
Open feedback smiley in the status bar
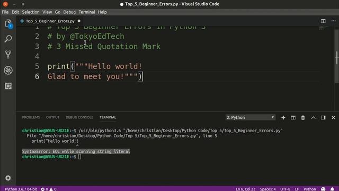click(x=323, y=189)
